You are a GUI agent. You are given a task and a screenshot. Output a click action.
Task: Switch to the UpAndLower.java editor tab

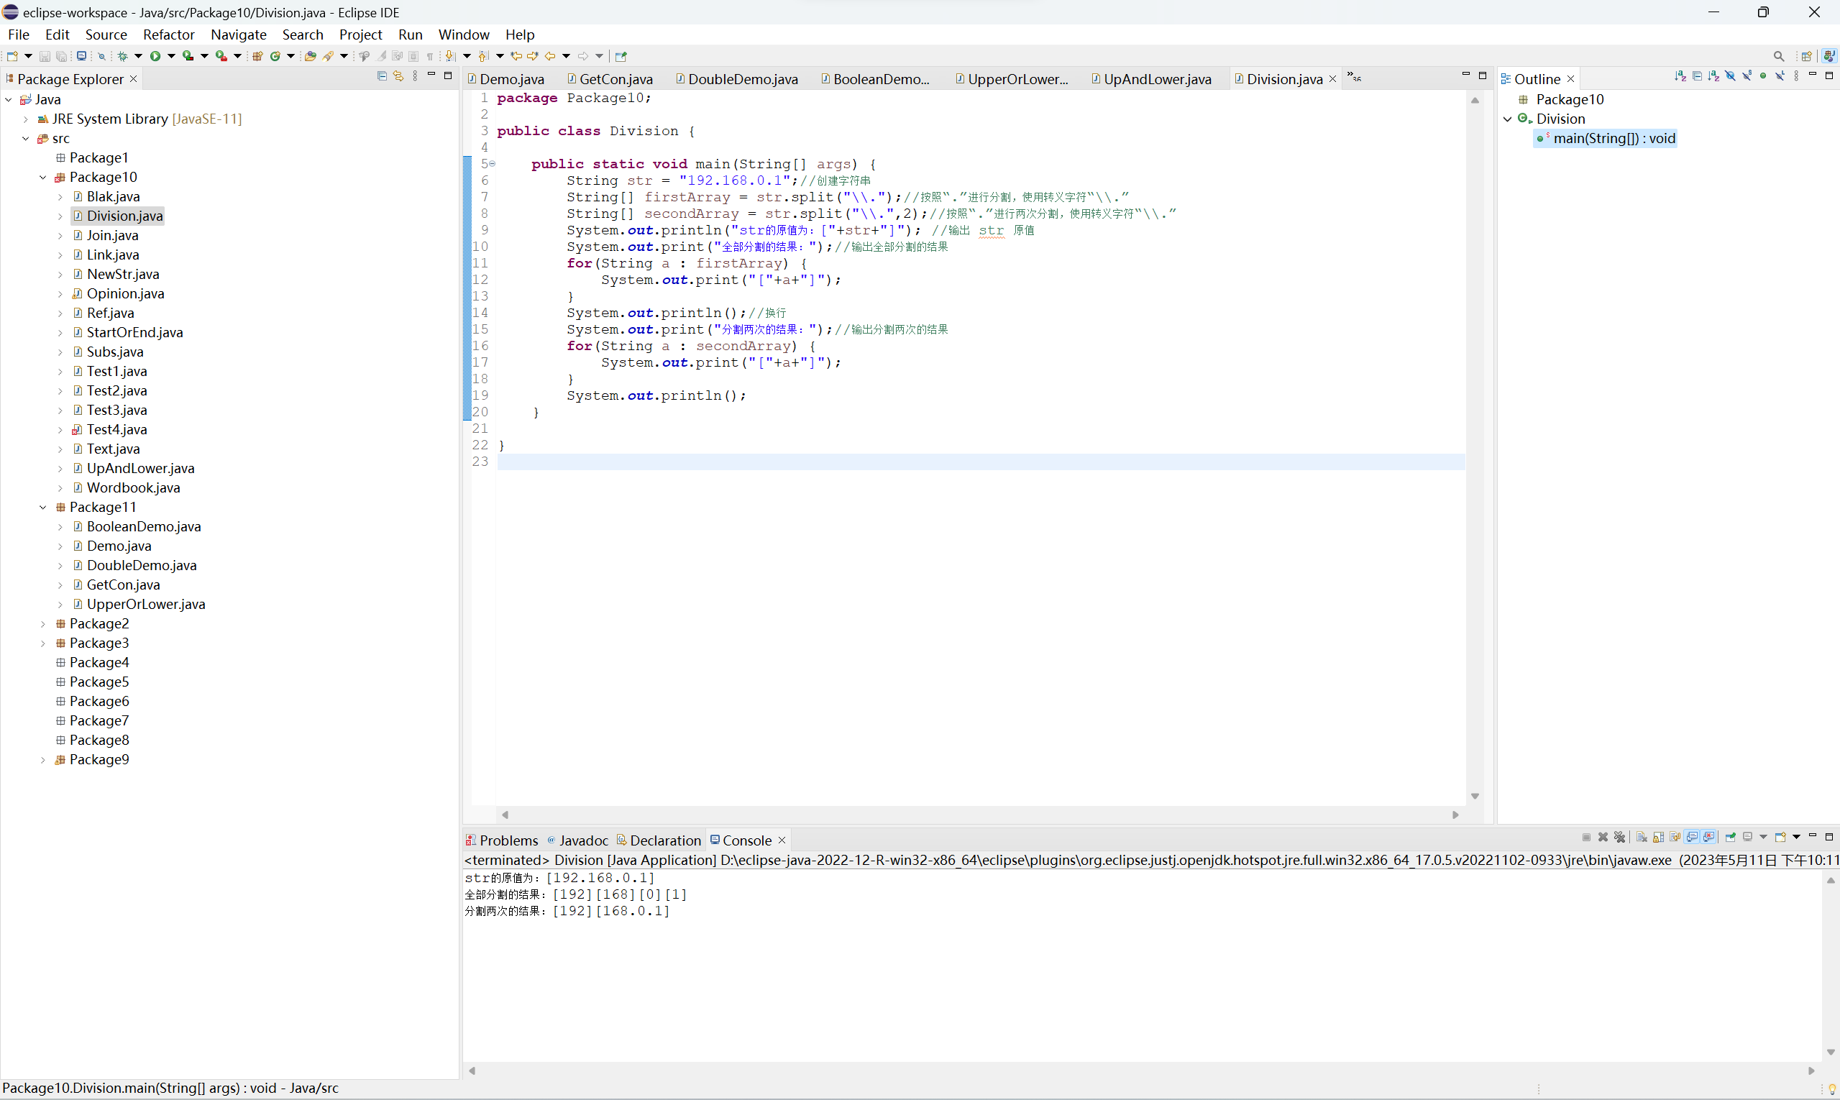1151,78
